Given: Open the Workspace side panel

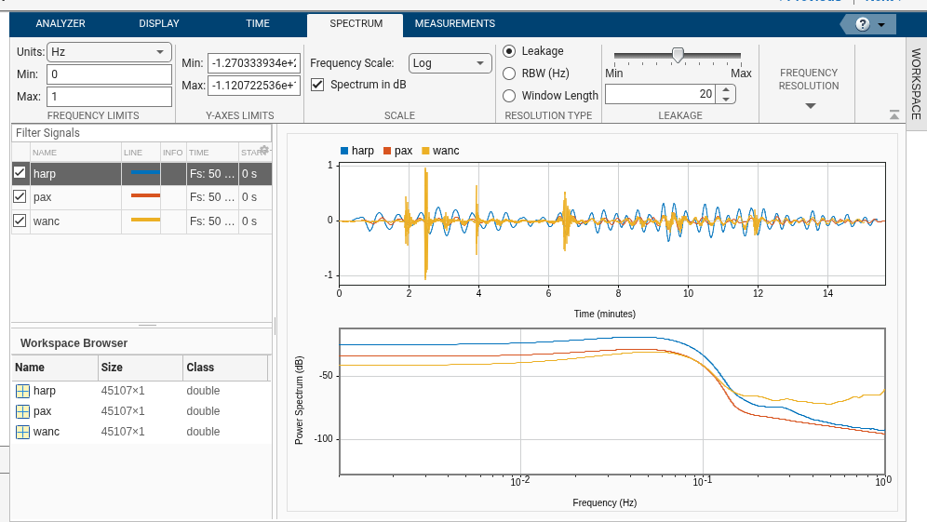Looking at the screenshot, I should click(x=916, y=84).
